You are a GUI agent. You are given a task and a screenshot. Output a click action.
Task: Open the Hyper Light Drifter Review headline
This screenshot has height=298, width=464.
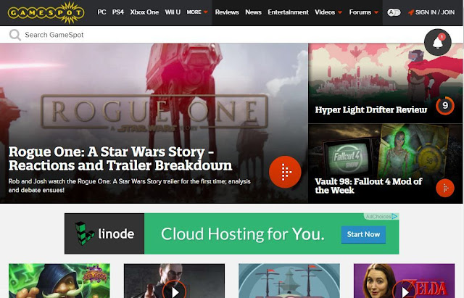370,109
